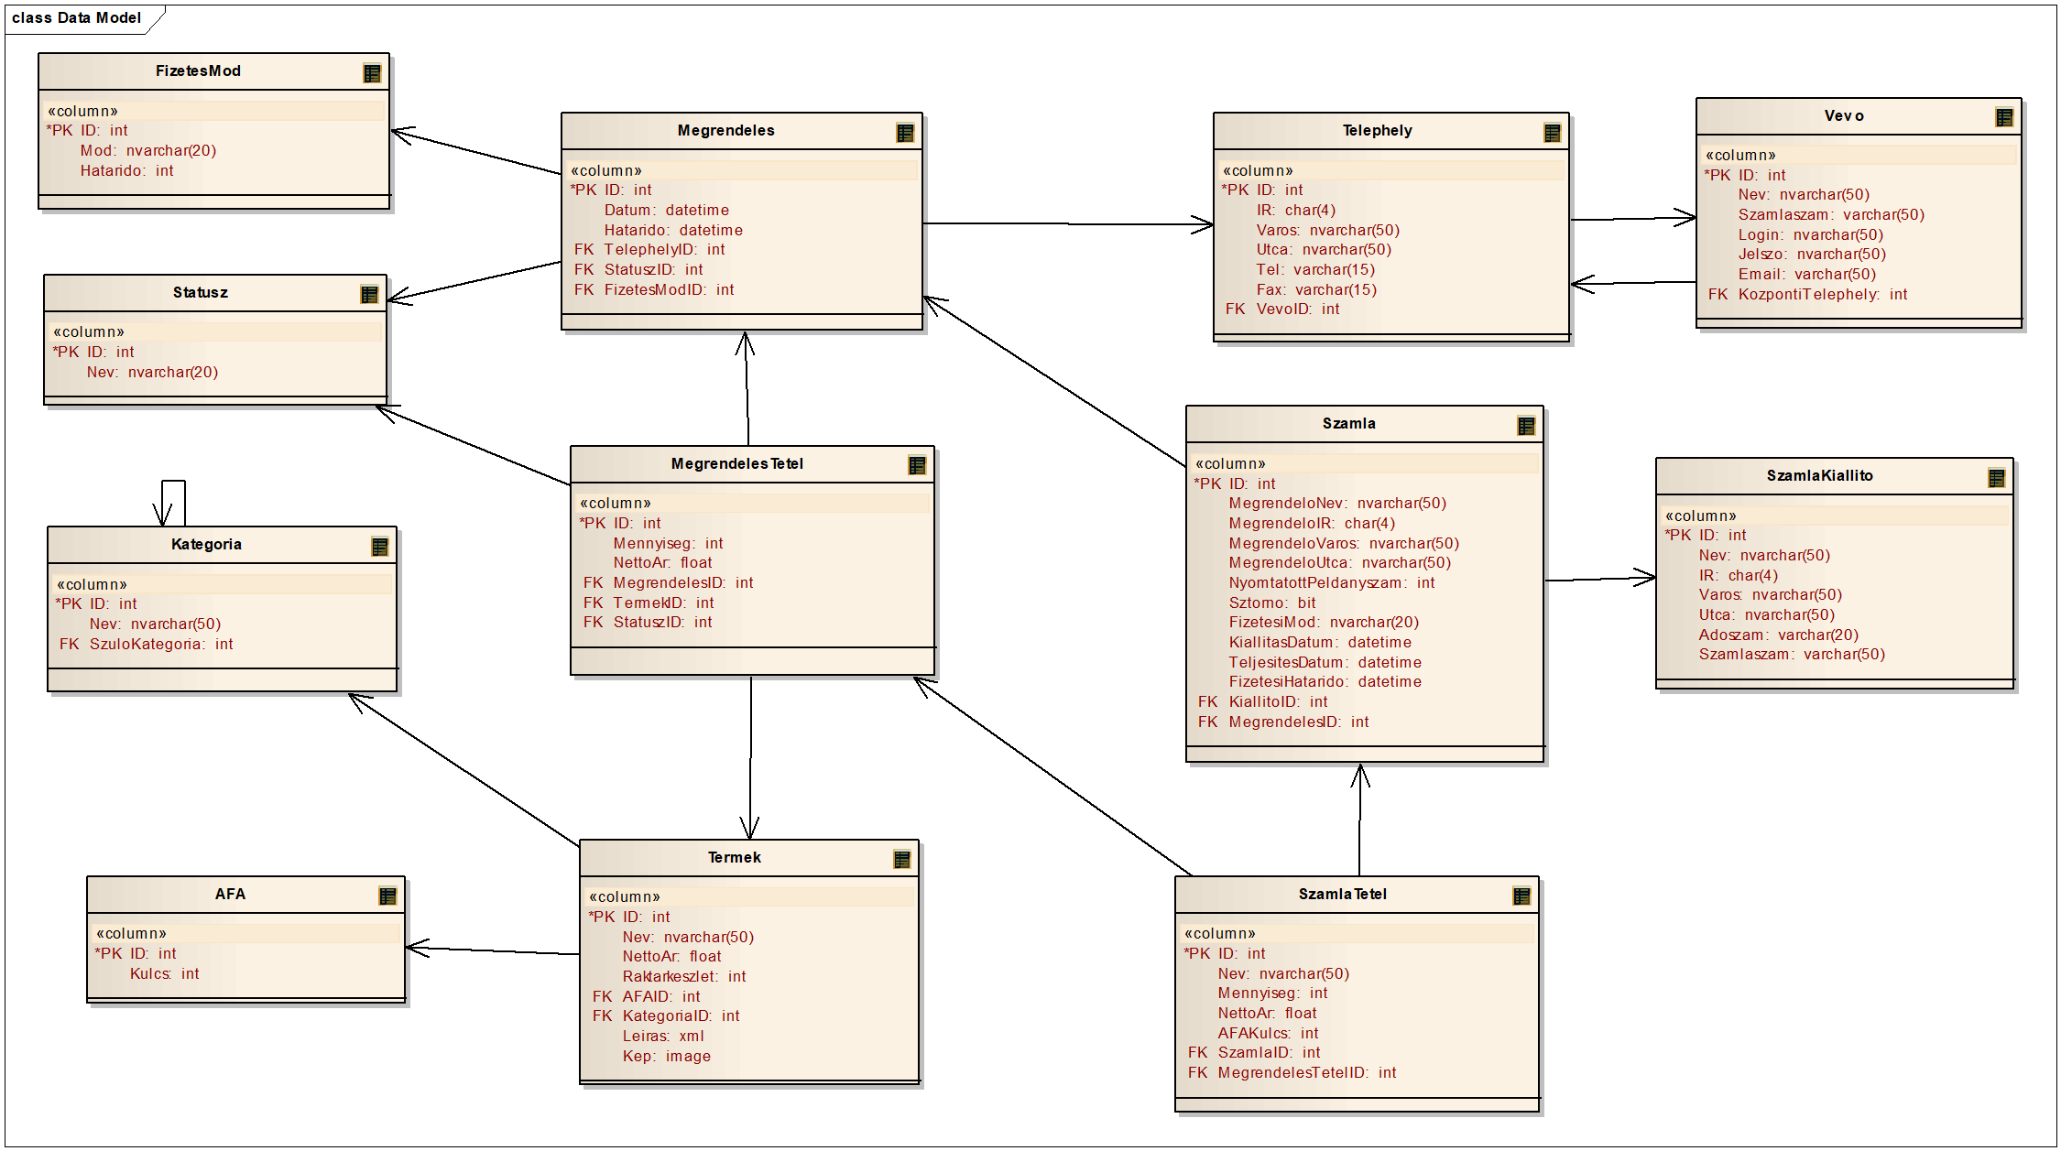Image resolution: width=2061 pixels, height=1151 pixels.
Task: Click the connector from Megrendeles to Telephely
Action: pos(1068,223)
